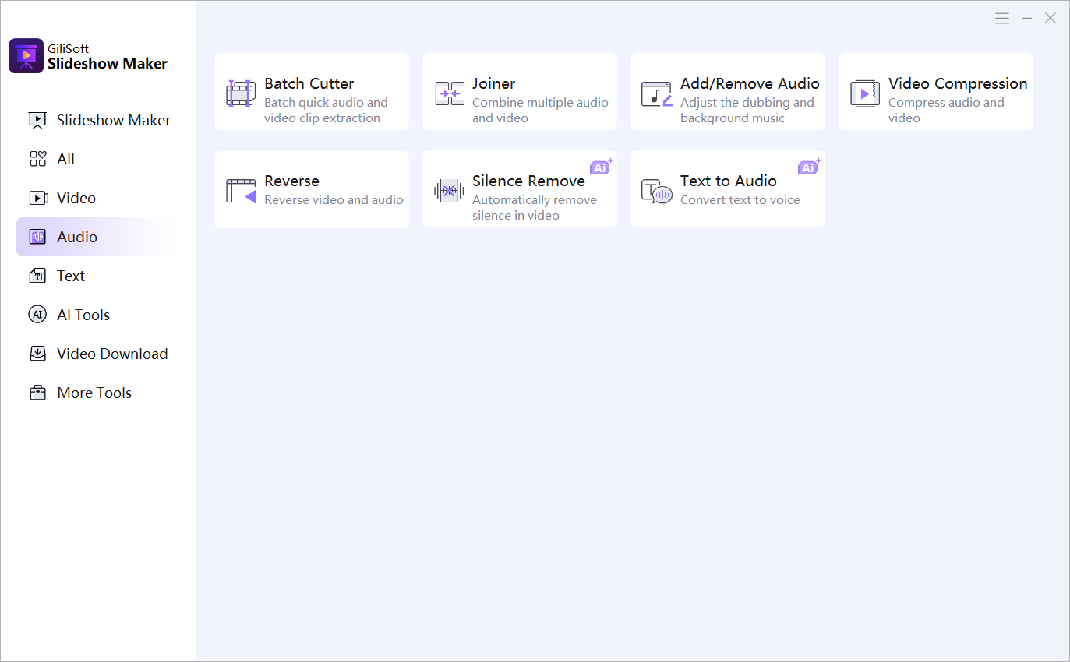
Task: Select the Video category in sidebar
Action: [76, 198]
